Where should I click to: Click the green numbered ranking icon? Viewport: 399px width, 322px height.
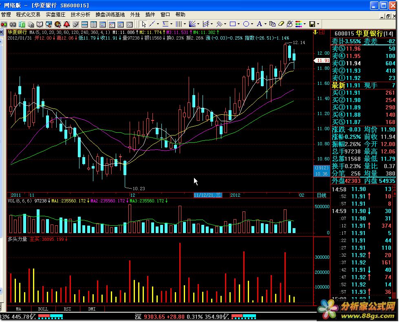[22, 24]
